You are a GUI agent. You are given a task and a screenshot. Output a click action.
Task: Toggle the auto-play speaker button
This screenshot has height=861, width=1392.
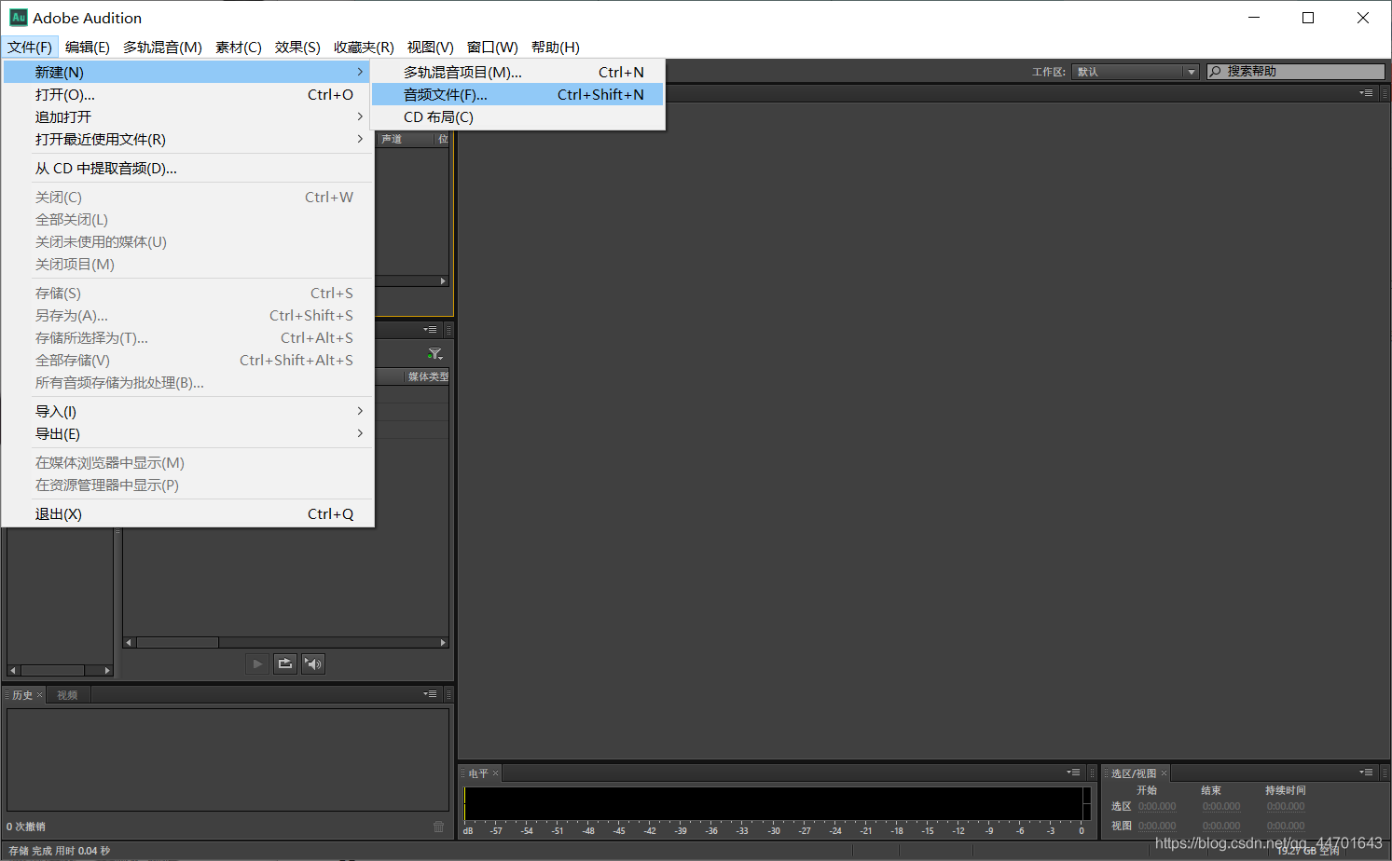click(x=313, y=663)
